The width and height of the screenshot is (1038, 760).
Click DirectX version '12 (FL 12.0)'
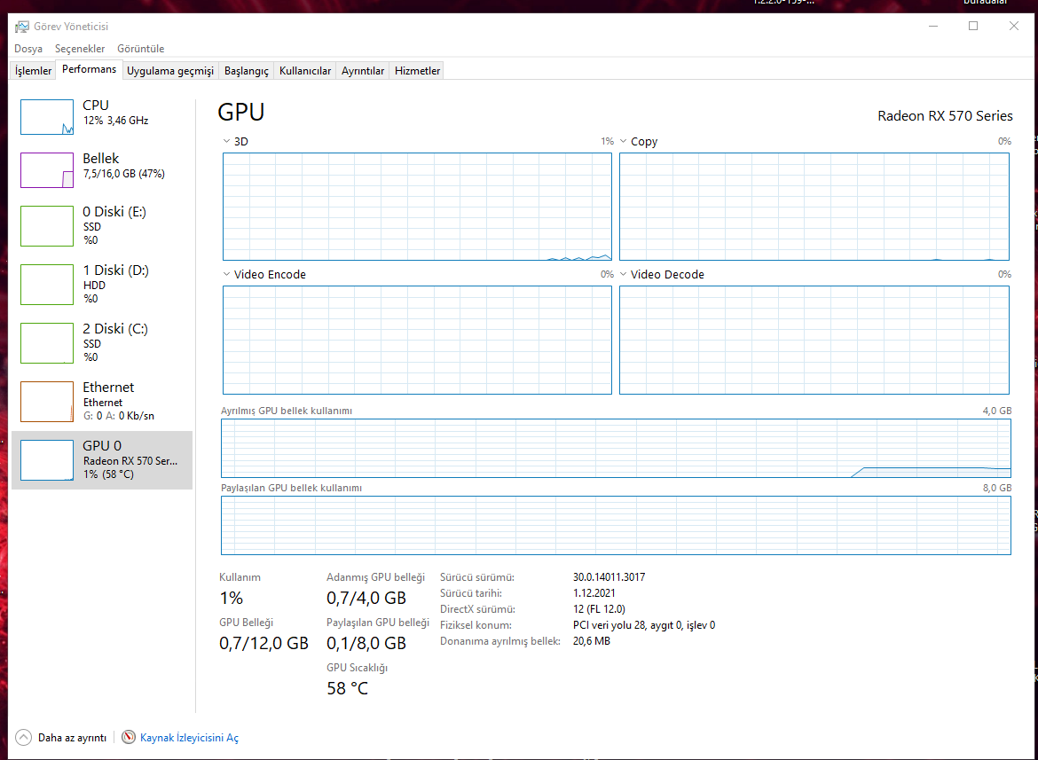coord(599,608)
